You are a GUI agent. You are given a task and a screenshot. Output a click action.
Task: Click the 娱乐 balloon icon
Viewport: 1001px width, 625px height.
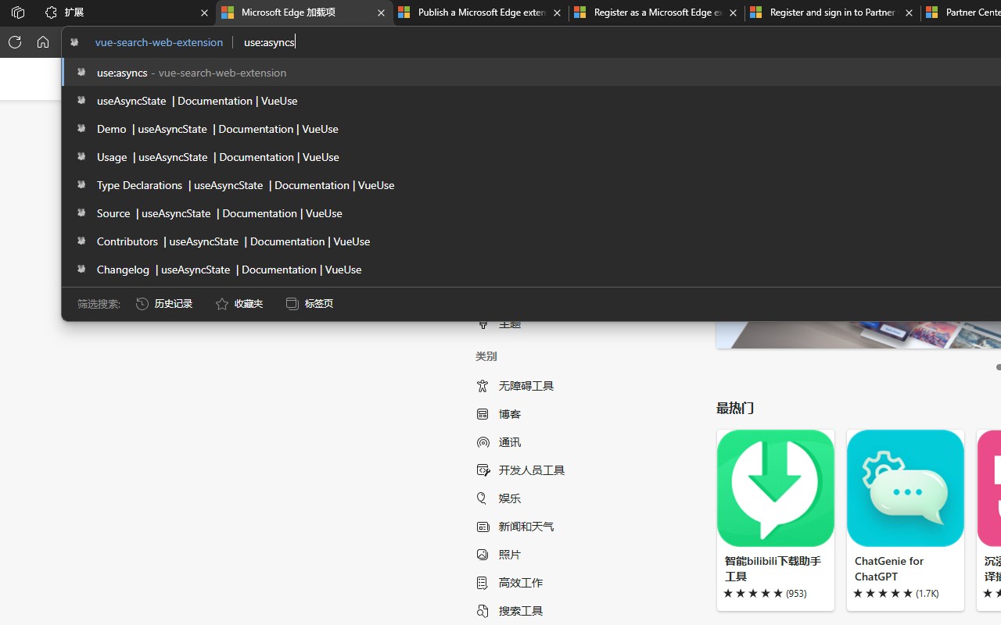pos(483,498)
